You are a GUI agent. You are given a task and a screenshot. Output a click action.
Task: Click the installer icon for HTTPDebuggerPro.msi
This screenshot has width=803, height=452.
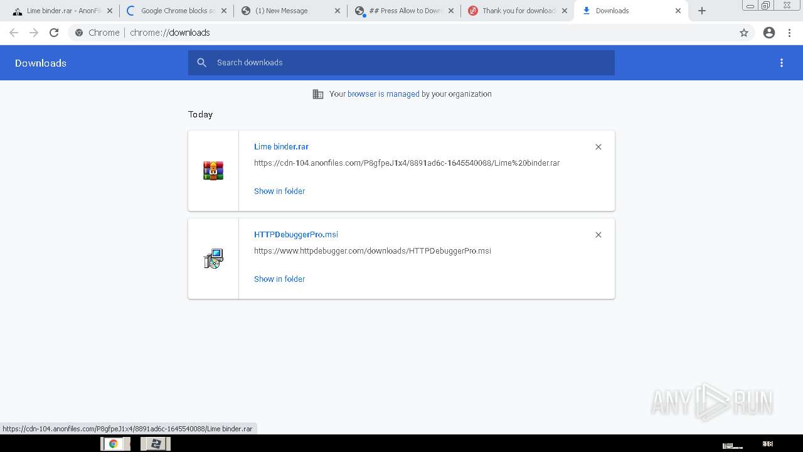(x=213, y=258)
